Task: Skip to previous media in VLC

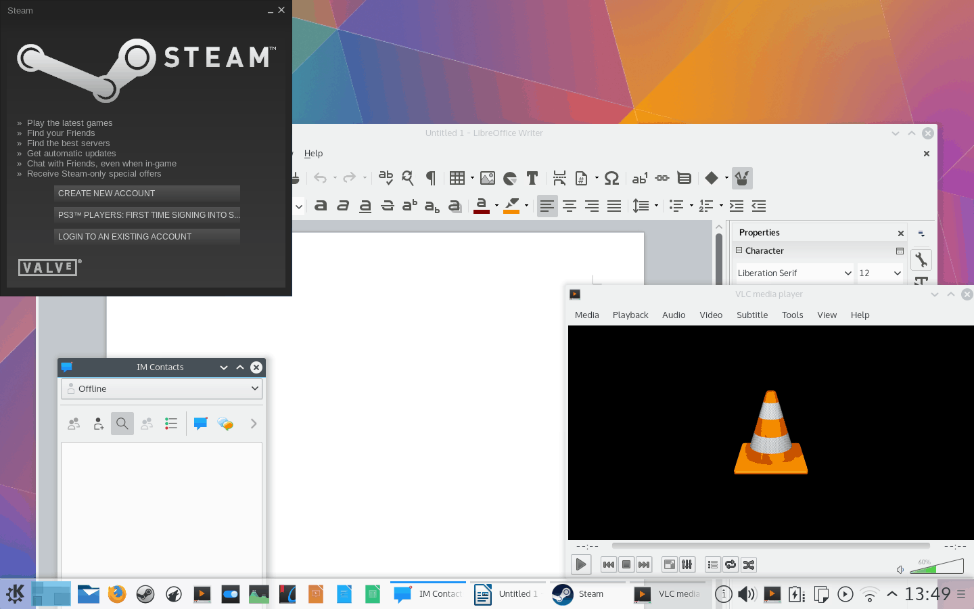Action: [609, 564]
